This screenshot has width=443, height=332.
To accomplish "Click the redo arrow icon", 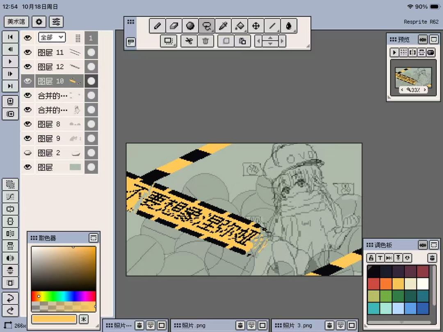I will (x=10, y=311).
